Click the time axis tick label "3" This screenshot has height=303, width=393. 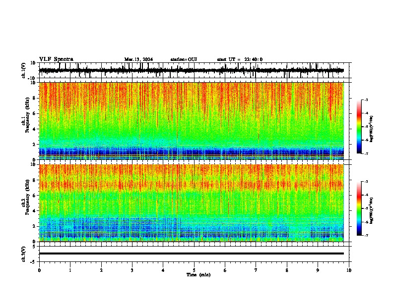(132, 270)
